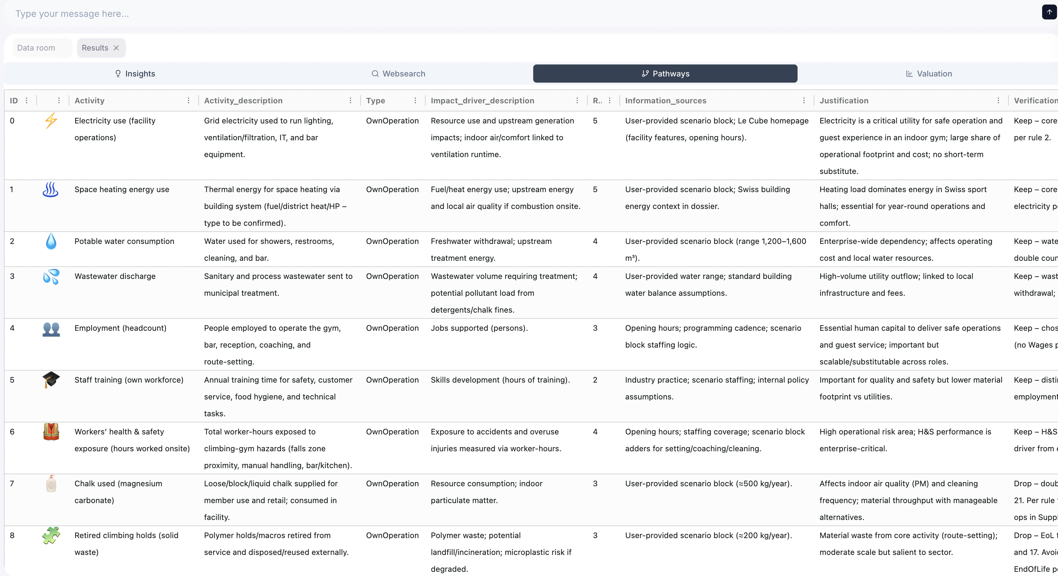Click the graduation cap training icon
This screenshot has width=1058, height=576.
click(x=51, y=380)
